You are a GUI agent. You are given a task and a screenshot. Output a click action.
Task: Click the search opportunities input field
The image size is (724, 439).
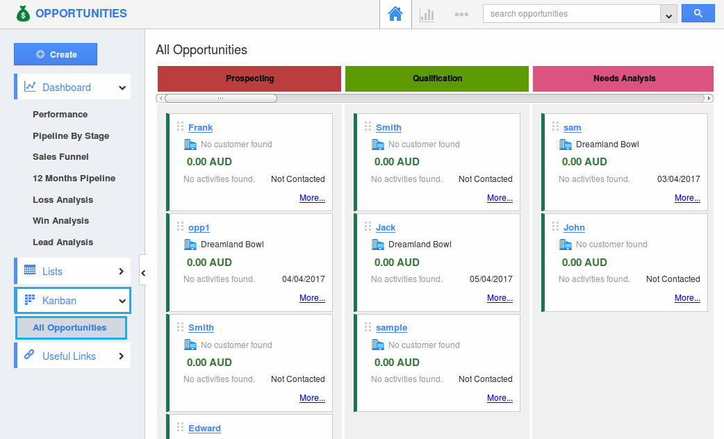pyautogui.click(x=571, y=14)
